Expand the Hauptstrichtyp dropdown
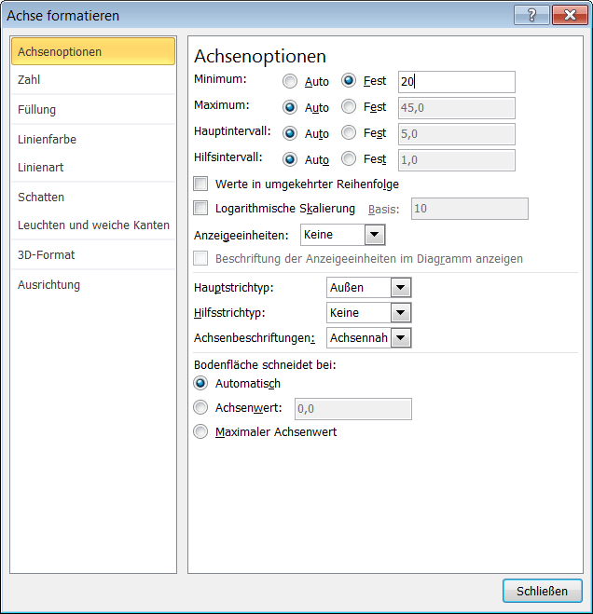 click(401, 287)
